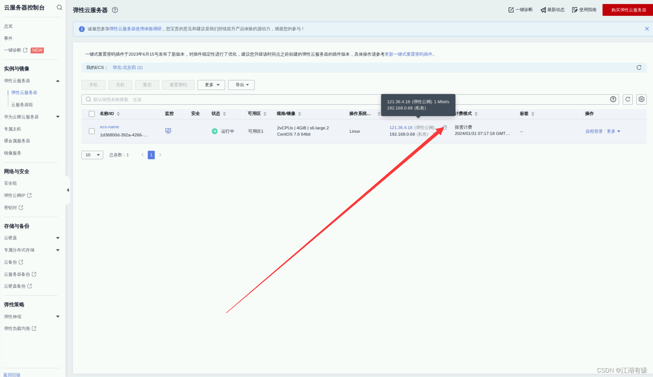Viewport: 653px width, 377px height.
Task: Select 华北-北京四 (1) region link
Action: pyautogui.click(x=128, y=68)
